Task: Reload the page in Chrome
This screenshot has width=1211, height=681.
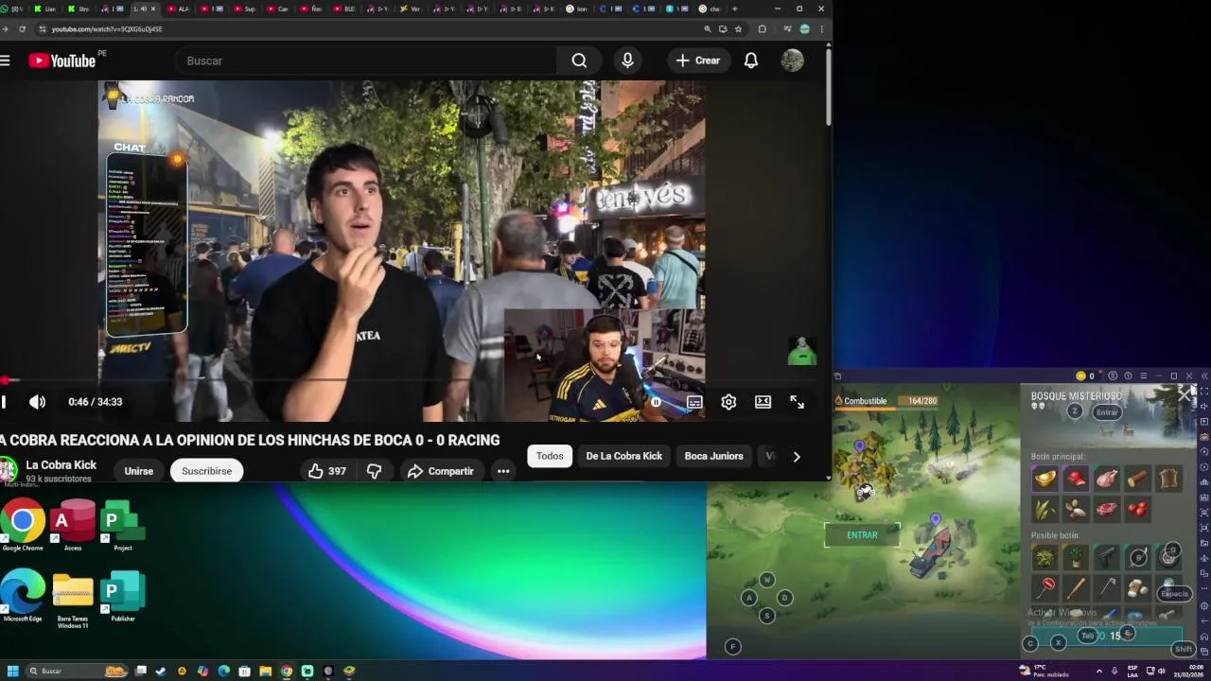Action: (22, 29)
